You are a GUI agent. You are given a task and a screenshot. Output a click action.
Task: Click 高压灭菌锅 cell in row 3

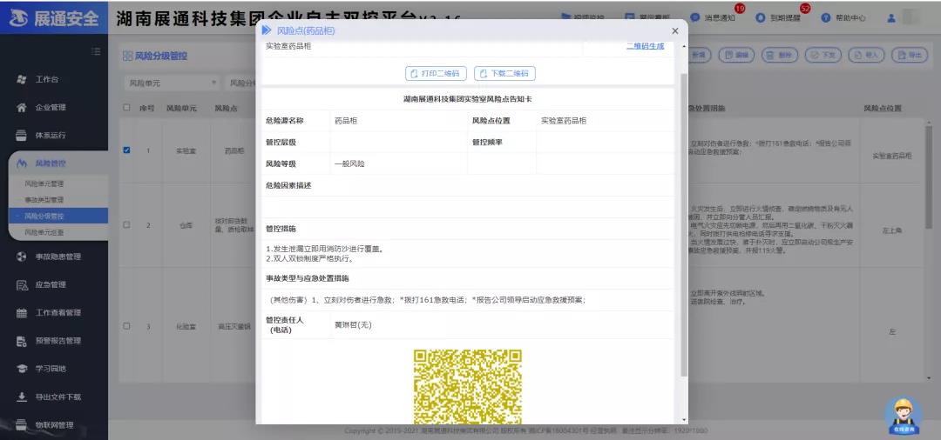pos(234,327)
